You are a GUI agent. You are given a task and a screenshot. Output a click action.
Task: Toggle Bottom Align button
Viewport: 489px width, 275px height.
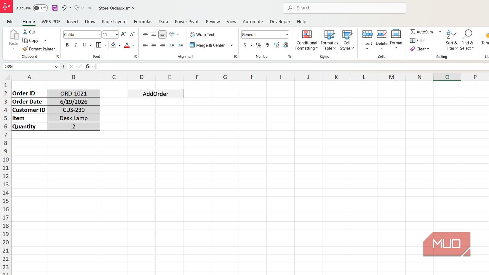pos(162,34)
